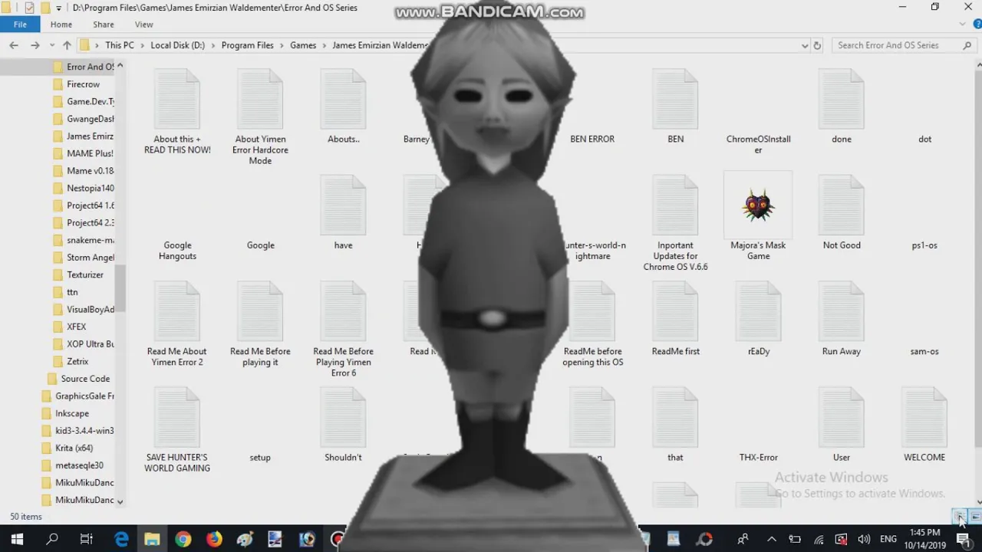Image resolution: width=982 pixels, height=552 pixels.
Task: Show hidden system tray icons
Action: (772, 539)
